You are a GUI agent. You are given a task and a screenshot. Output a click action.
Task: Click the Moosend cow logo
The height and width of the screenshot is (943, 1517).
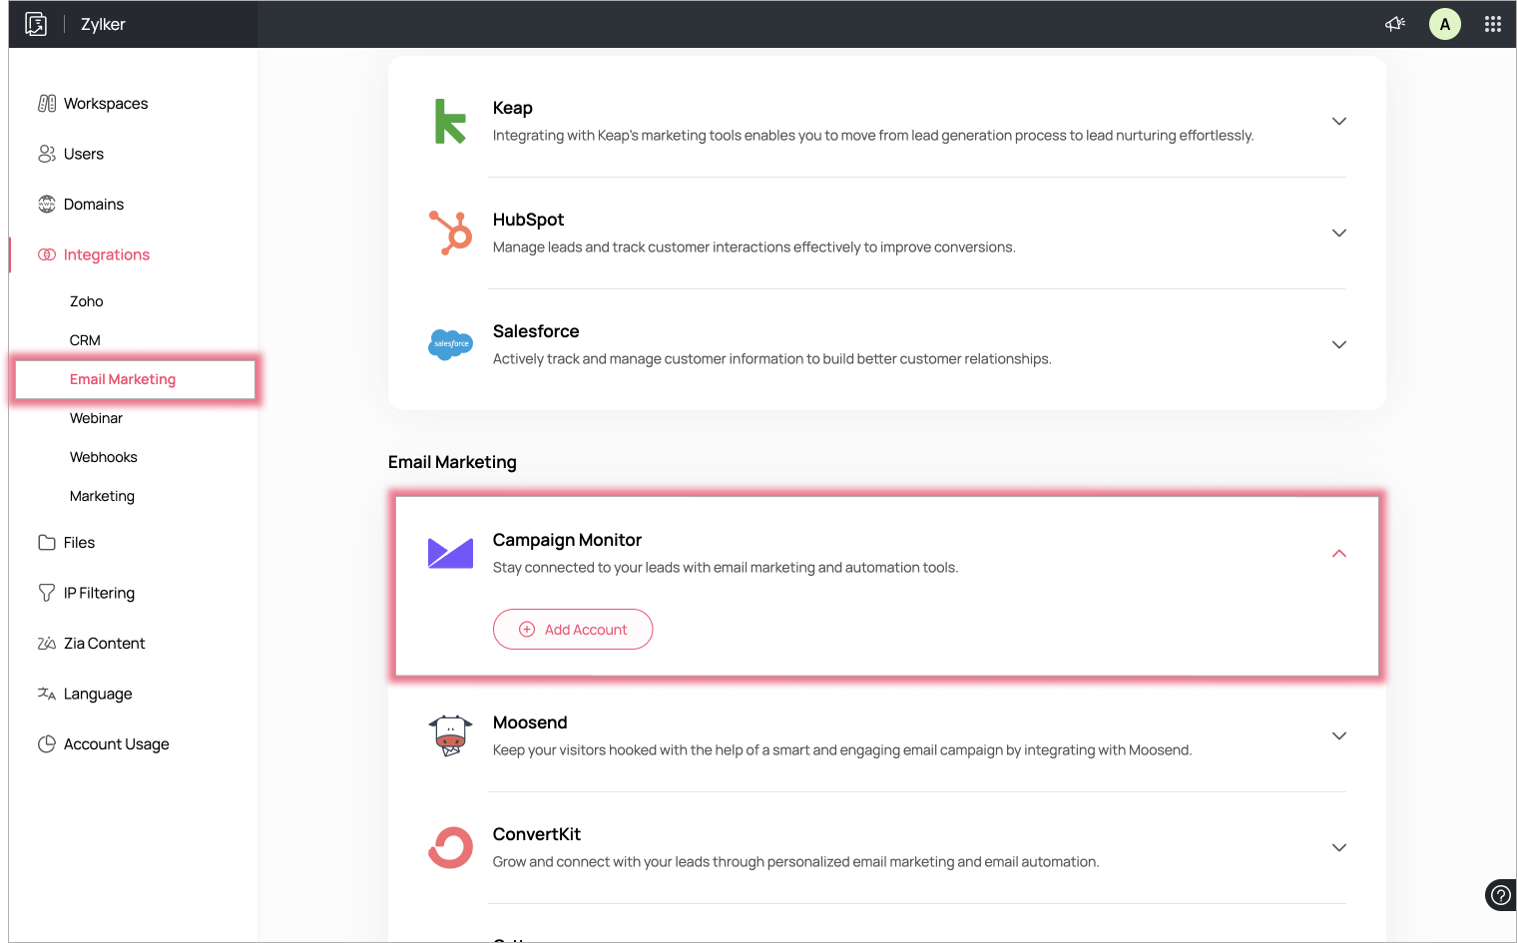point(450,735)
